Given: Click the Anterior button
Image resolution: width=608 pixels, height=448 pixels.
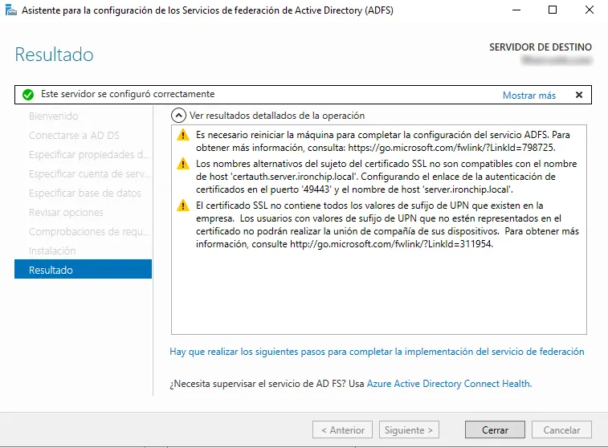Looking at the screenshot, I should pyautogui.click(x=342, y=430).
